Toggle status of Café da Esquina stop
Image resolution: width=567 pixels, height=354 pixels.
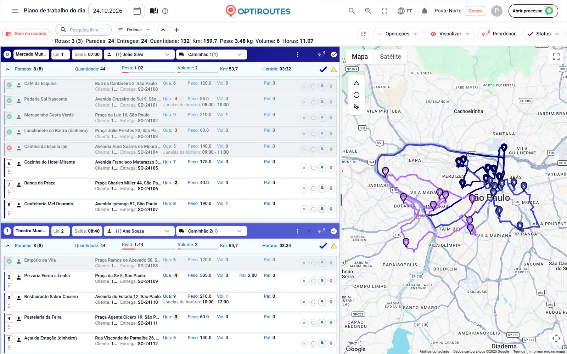9,85
